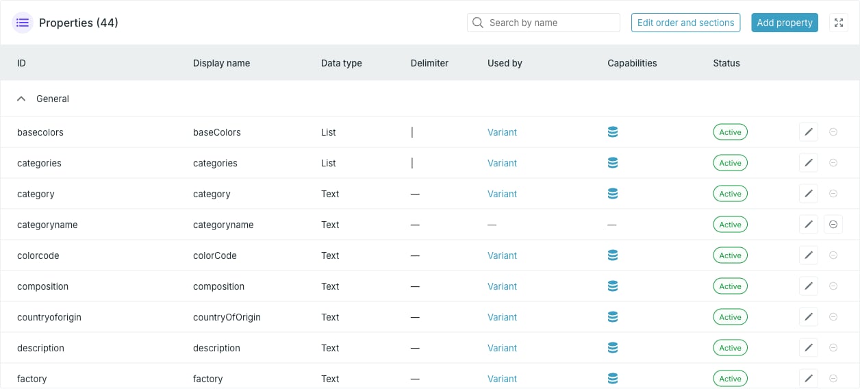Click the Delimiter column header
Image resolution: width=860 pixels, height=389 pixels.
[x=429, y=63]
